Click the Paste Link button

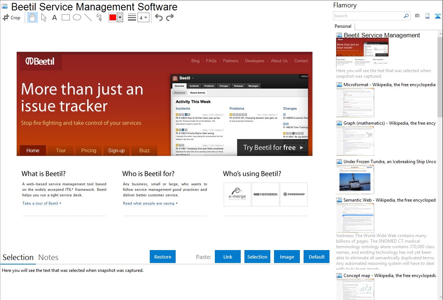pyautogui.click(x=228, y=257)
